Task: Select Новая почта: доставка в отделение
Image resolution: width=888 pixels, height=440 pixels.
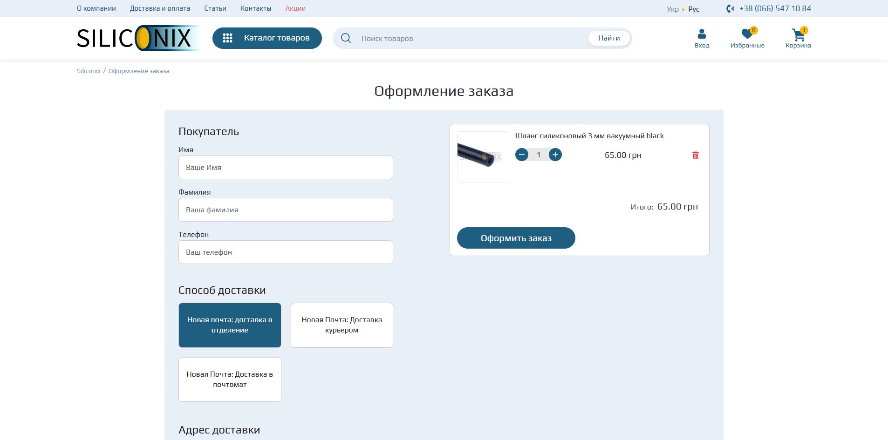Action: pyautogui.click(x=230, y=325)
